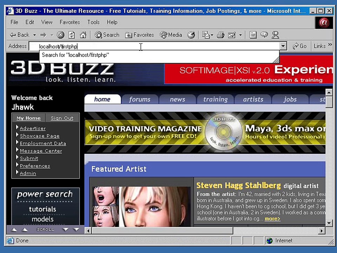
Task: Open the View menu
Action: pyautogui.click(x=47, y=22)
